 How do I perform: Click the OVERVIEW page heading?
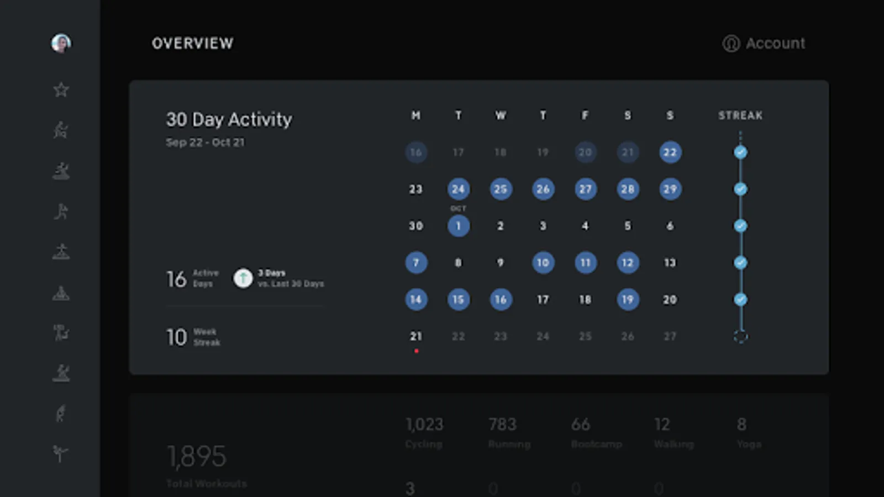[x=193, y=43]
